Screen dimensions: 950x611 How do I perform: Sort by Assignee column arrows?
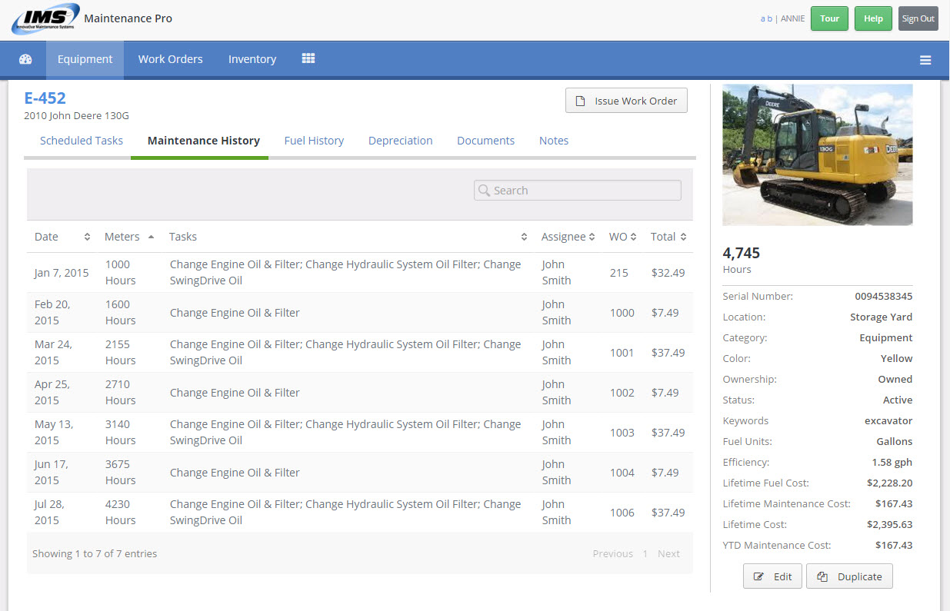point(592,237)
